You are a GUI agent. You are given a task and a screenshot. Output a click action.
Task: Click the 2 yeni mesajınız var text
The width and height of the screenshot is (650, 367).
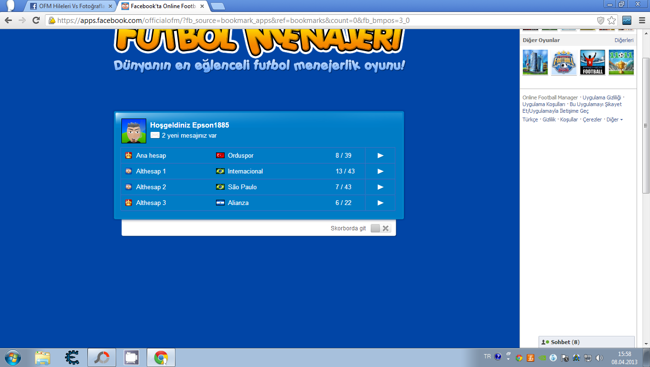click(x=189, y=135)
